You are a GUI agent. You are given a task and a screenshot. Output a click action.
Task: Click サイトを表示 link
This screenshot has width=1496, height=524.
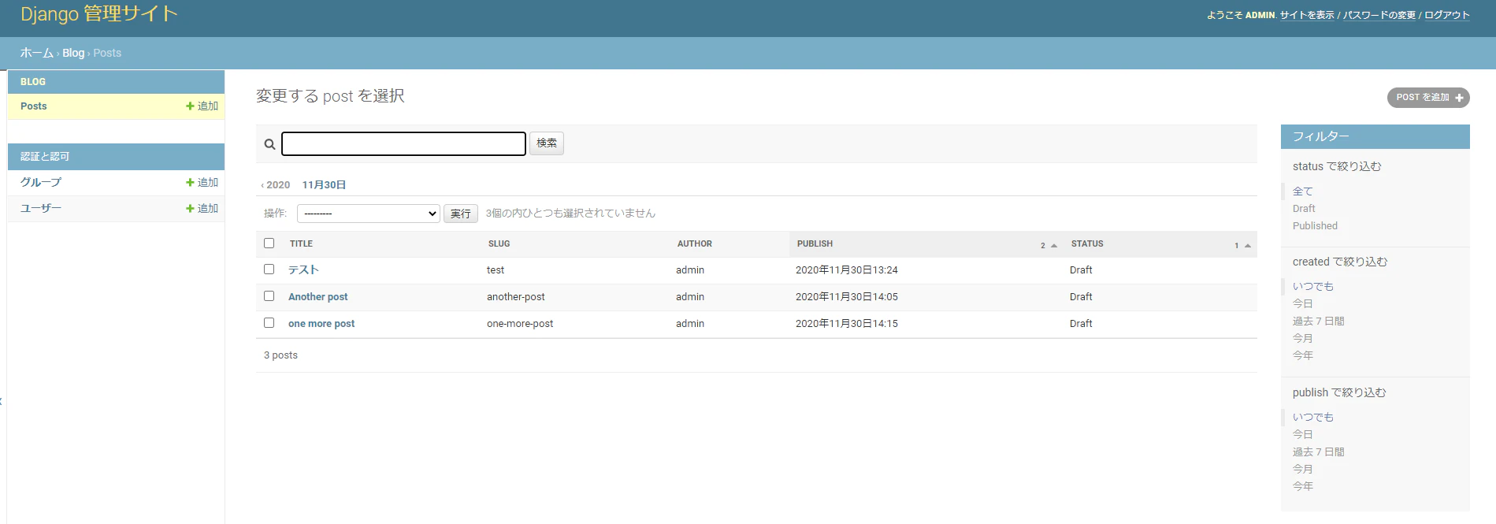tap(1307, 15)
